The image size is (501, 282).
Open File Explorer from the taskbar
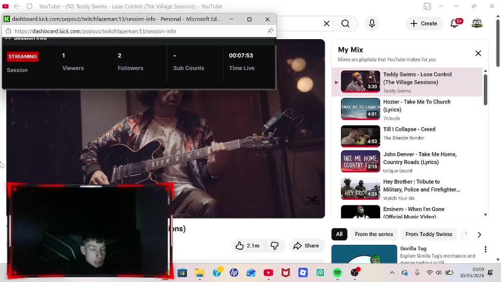[x=200, y=273]
